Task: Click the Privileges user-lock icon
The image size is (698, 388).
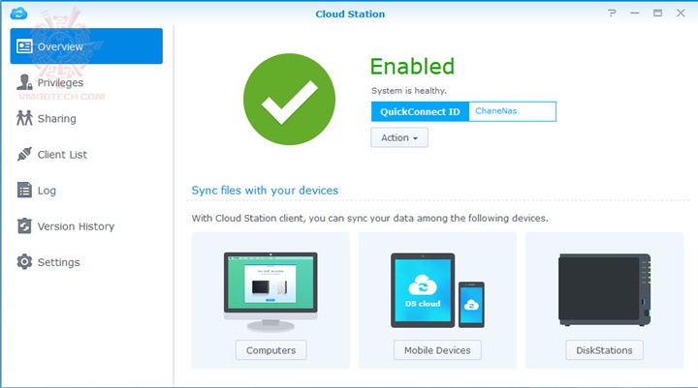Action: pyautogui.click(x=24, y=82)
